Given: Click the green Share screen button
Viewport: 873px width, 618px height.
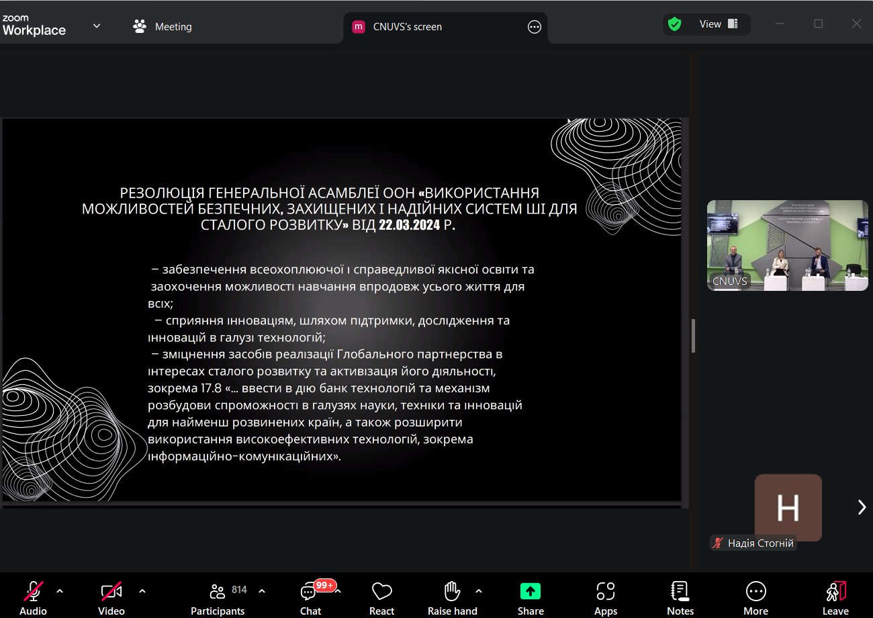Looking at the screenshot, I should coord(531,597).
